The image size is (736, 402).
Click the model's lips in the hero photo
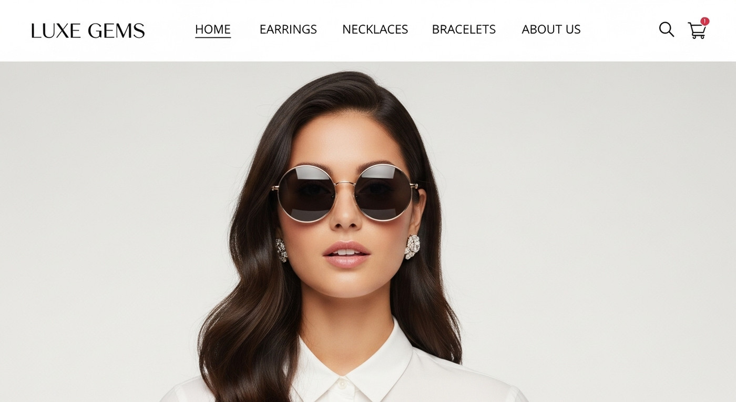click(346, 255)
